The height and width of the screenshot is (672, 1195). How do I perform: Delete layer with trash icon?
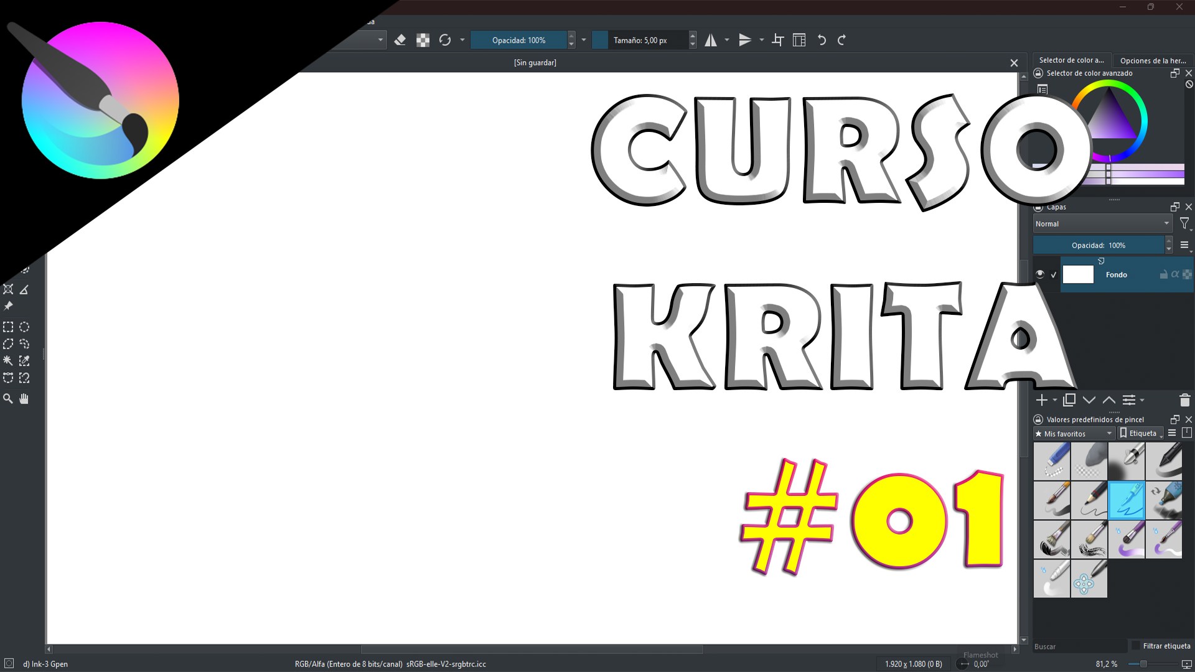click(1184, 400)
